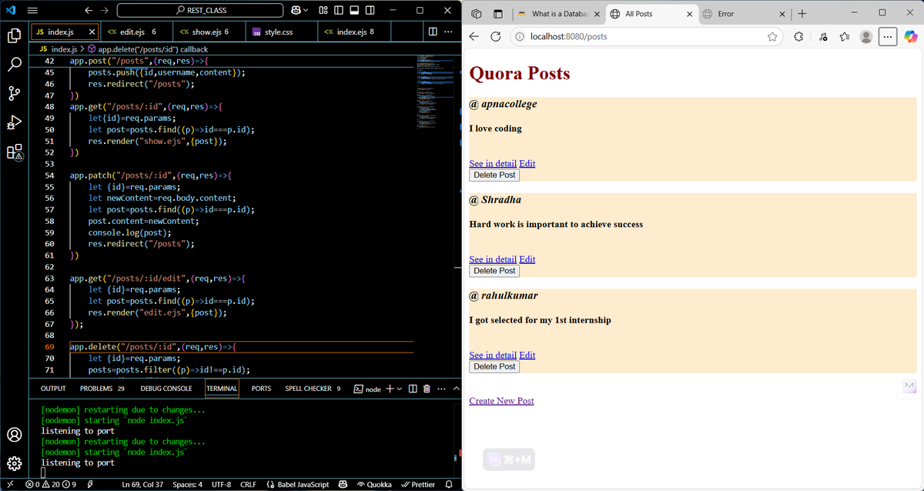The image size is (924, 491).
Task: Open notifications bell in status bar
Action: pos(450,484)
